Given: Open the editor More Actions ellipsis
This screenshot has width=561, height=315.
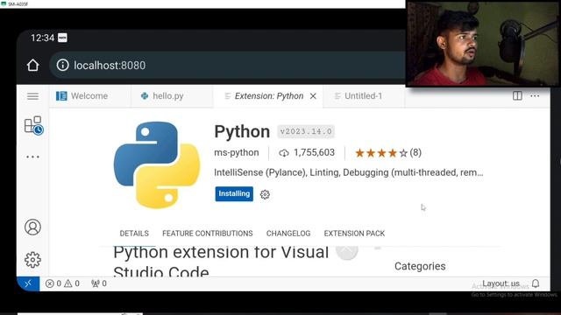Looking at the screenshot, I should (535, 95).
